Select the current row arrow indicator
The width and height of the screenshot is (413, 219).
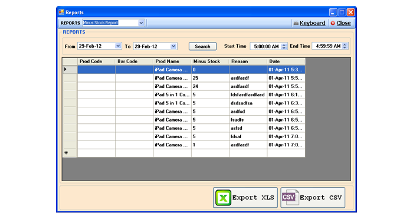pos(65,69)
